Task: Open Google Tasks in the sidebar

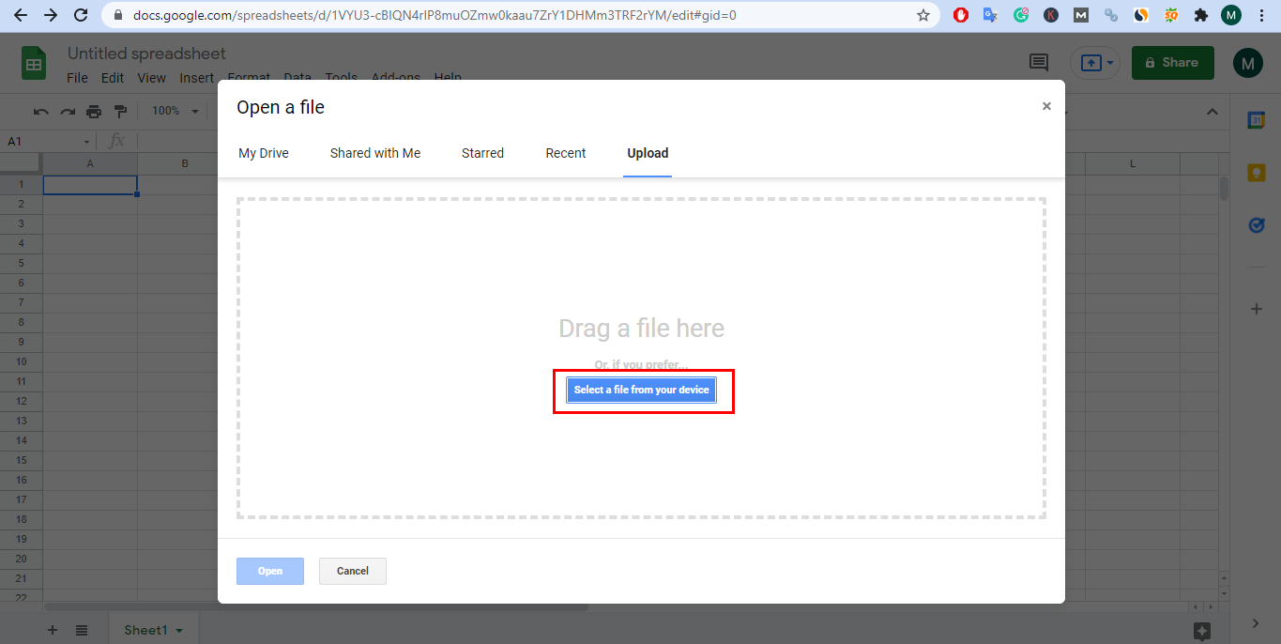Action: 1257,225
